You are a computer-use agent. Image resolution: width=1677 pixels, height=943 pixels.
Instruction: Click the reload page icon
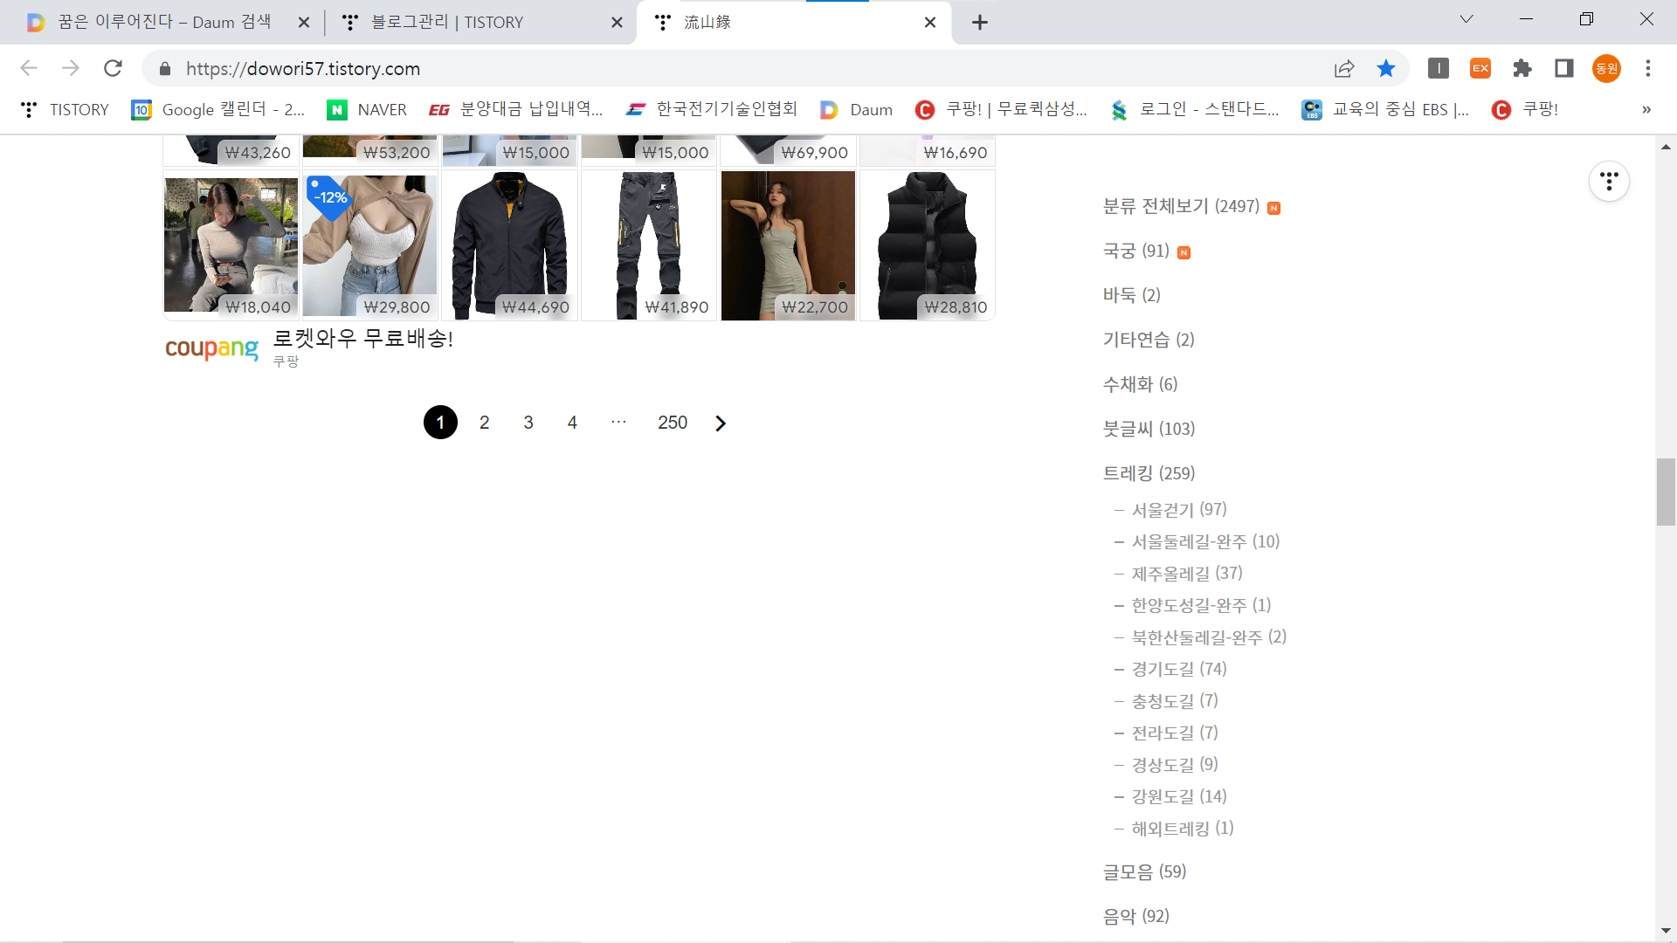point(113,68)
